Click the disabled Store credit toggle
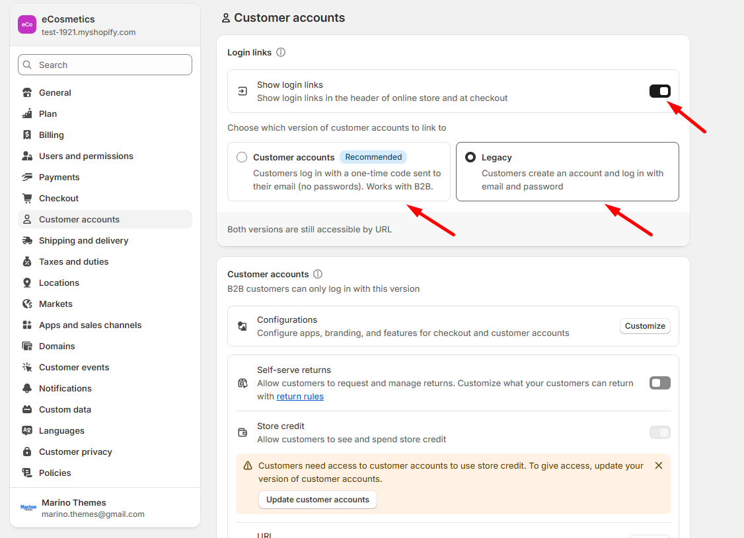This screenshot has height=538, width=744. pyautogui.click(x=659, y=432)
